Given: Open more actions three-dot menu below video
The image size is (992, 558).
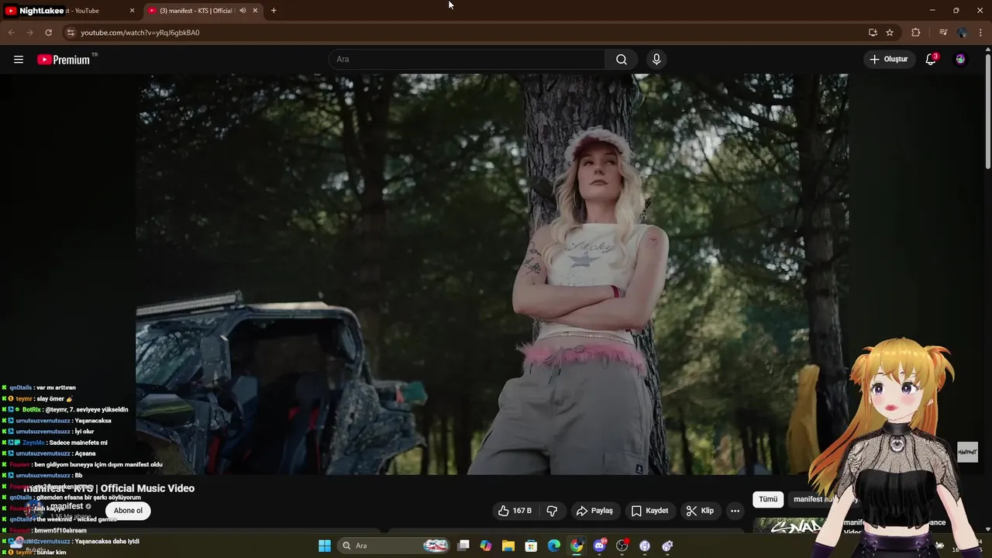Looking at the screenshot, I should [x=735, y=511].
